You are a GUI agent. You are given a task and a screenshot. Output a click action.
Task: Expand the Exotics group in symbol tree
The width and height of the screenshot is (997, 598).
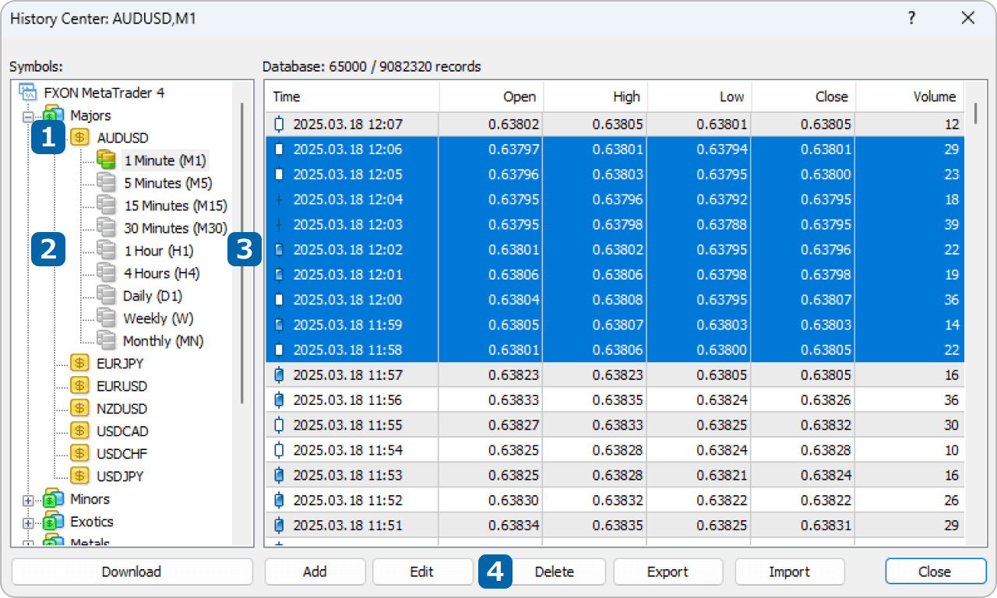[29, 523]
